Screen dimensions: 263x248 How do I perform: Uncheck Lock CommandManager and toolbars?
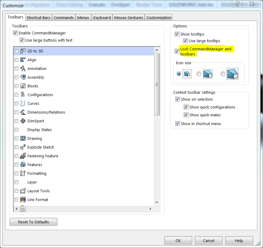coord(177,51)
